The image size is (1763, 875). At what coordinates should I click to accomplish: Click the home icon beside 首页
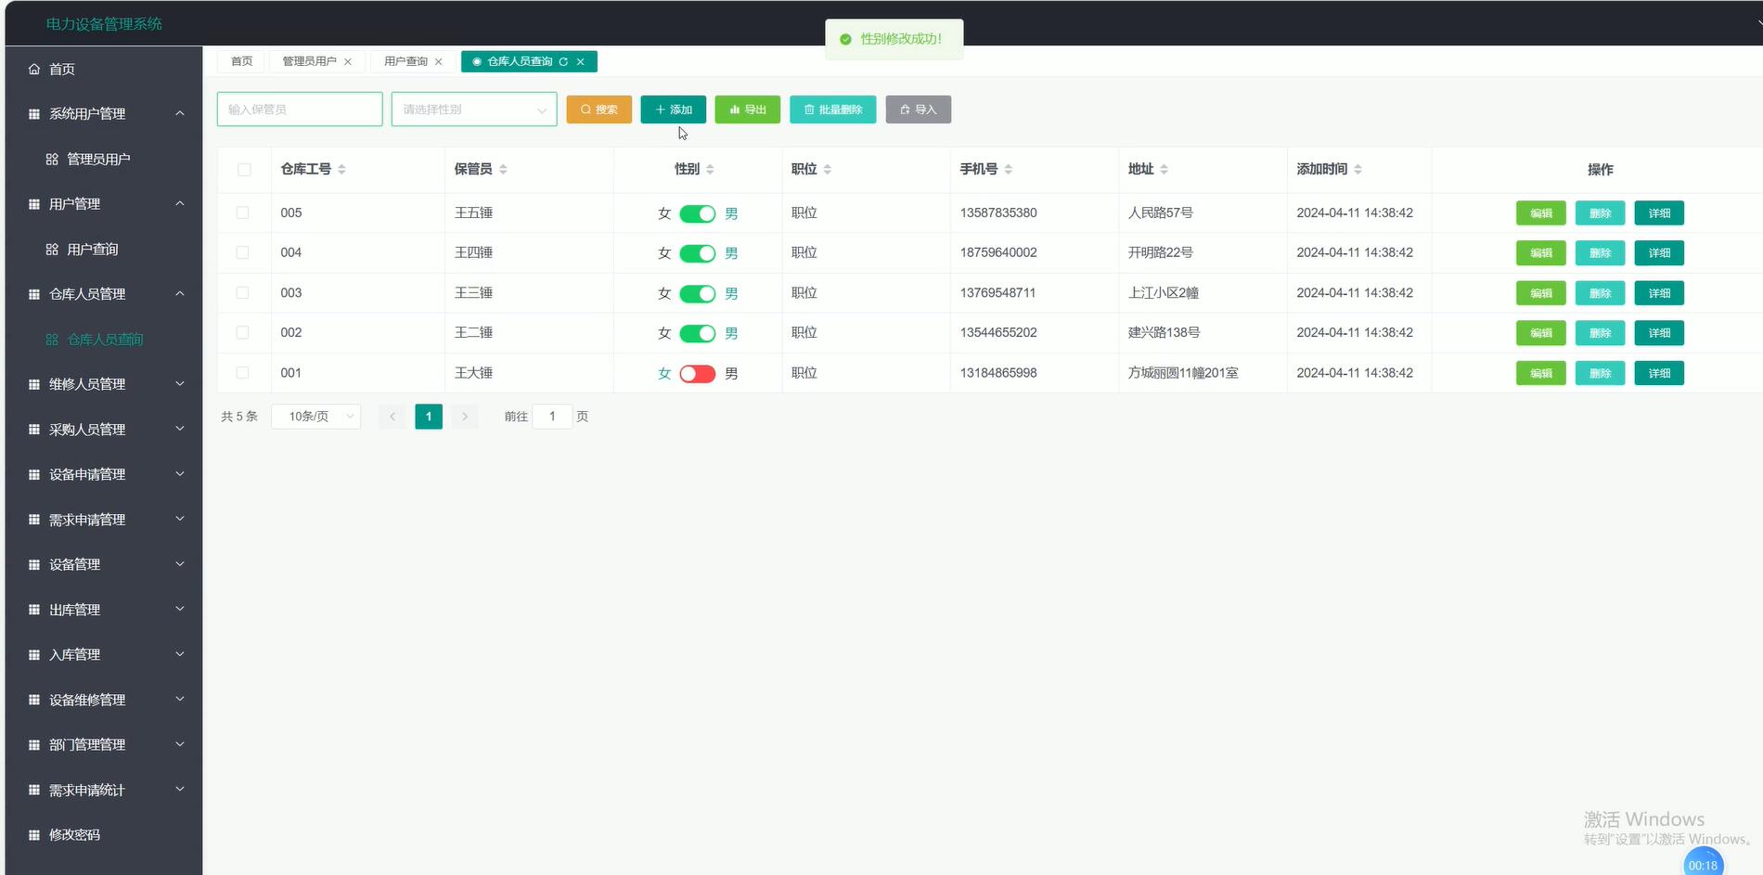tap(33, 69)
